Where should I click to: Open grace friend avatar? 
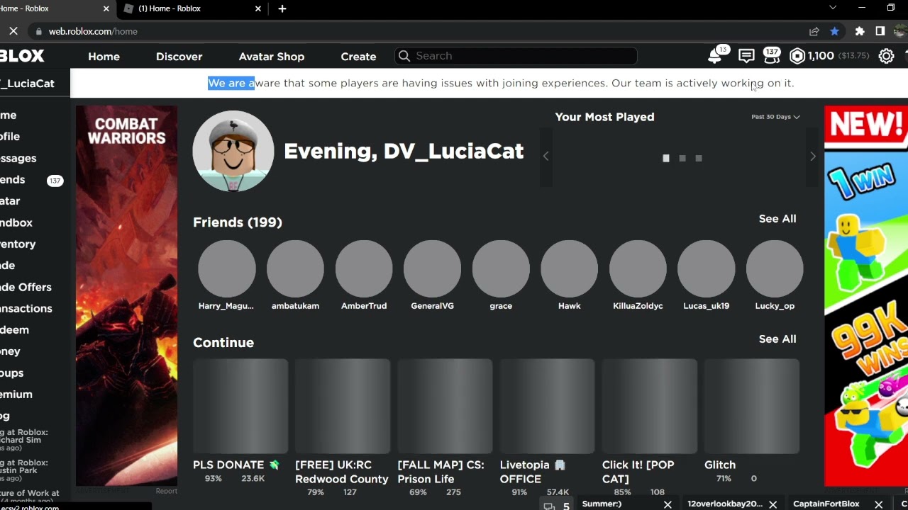[x=501, y=268]
